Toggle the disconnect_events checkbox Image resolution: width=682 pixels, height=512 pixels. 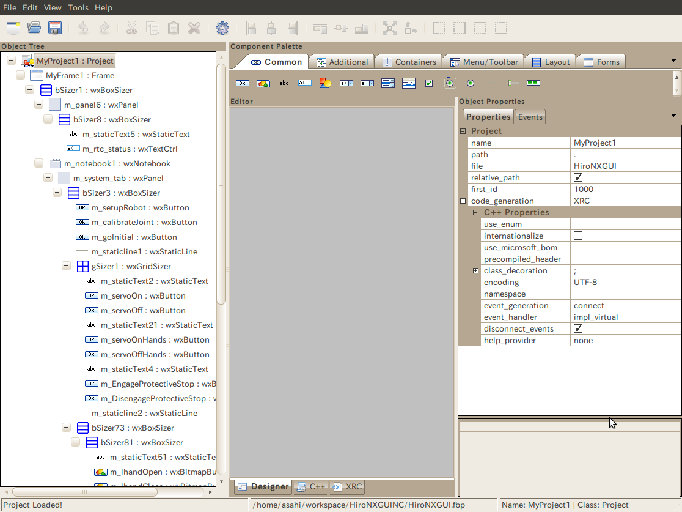(x=578, y=329)
